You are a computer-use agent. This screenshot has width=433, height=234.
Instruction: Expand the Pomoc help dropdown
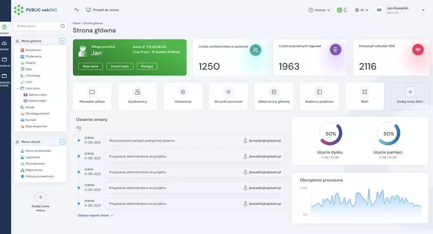[319, 10]
